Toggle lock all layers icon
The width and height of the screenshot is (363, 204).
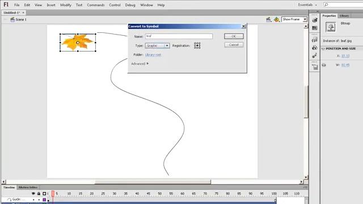click(x=39, y=193)
